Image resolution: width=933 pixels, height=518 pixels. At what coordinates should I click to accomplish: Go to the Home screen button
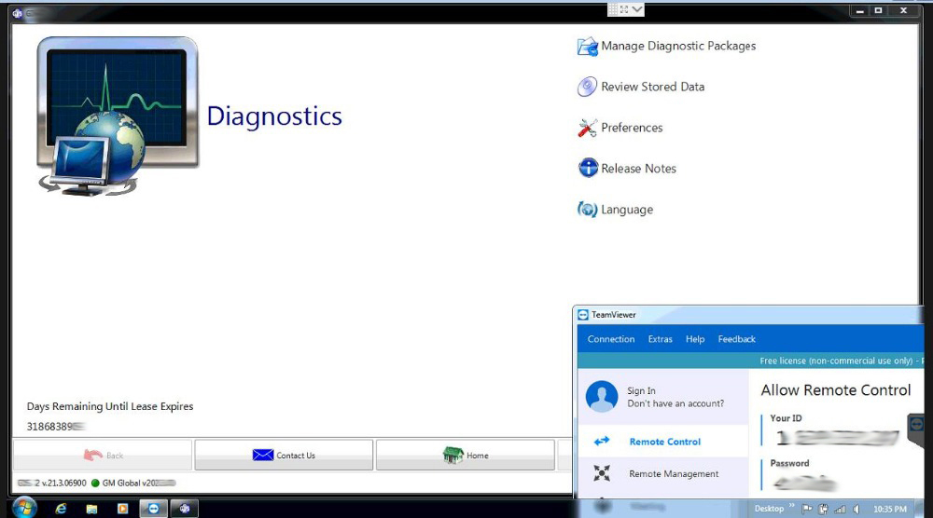(x=466, y=455)
